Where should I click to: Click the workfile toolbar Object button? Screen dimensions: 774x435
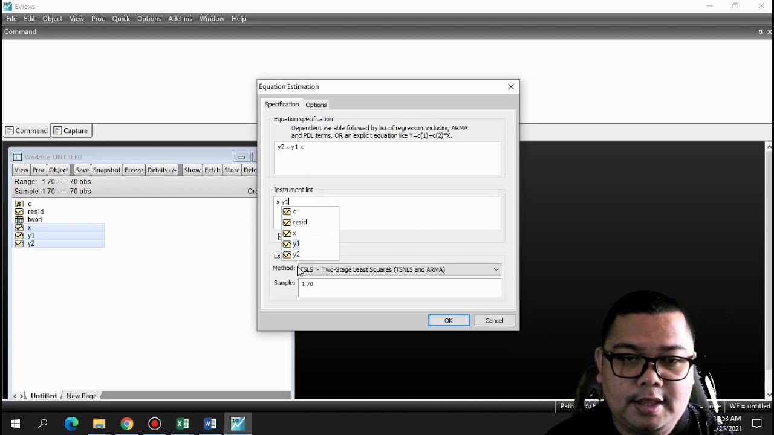pos(59,170)
